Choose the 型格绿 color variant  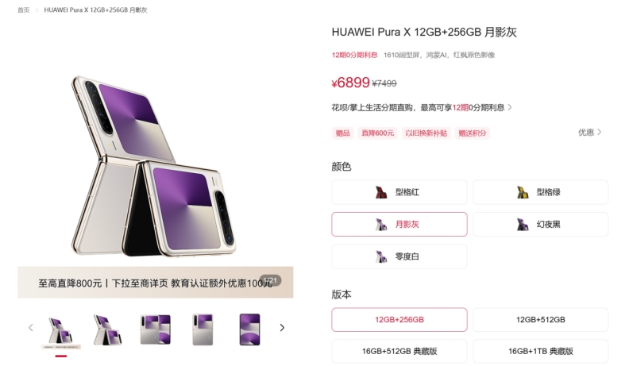[x=540, y=192]
